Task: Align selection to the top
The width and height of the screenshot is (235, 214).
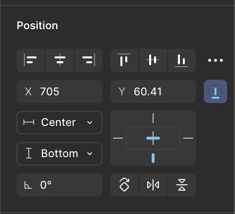Action: (x=124, y=60)
